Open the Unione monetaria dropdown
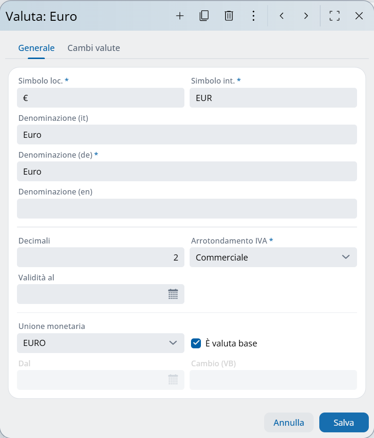 [x=173, y=343]
